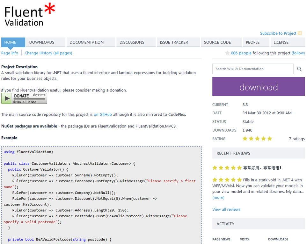Click the 'private bool BeAValidPostcode' code line
307x244 pixels.
click(x=60, y=239)
